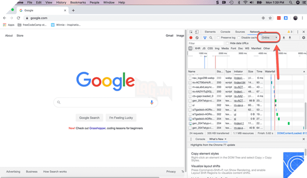Image resolution: width=307 pixels, height=178 pixels.
Task: Enable the Preserve log checkbox
Action: click(218, 38)
